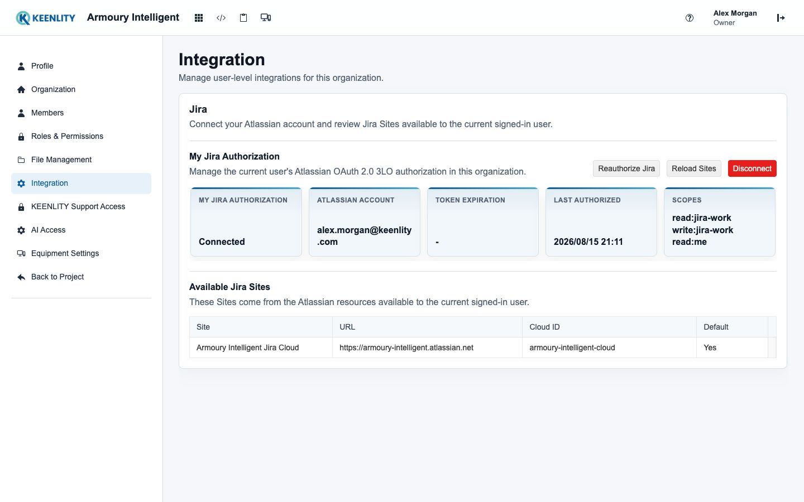Click the Default column header
This screenshot has height=502, width=804.
[733, 327]
